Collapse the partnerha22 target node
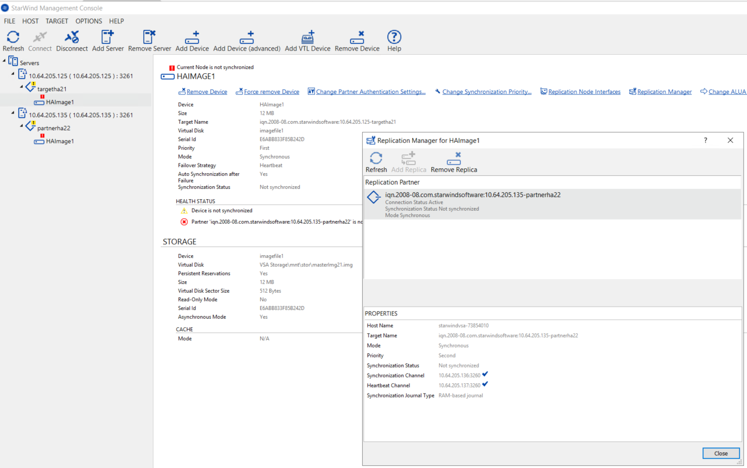 (22, 125)
